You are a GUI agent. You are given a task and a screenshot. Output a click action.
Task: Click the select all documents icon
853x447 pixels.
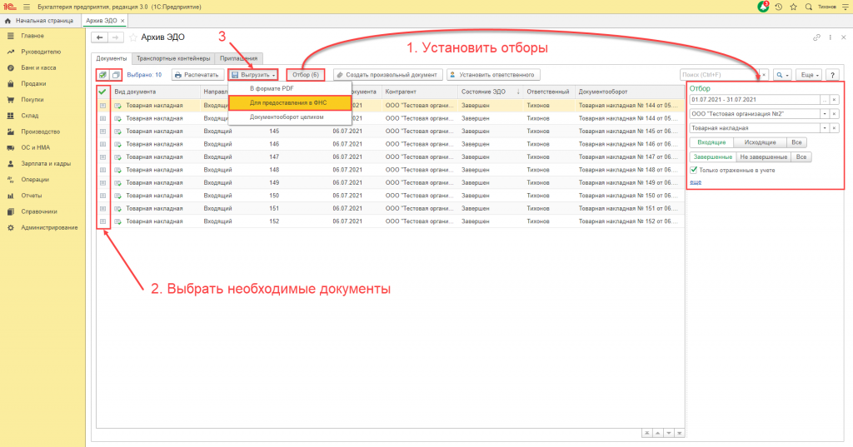(x=102, y=75)
